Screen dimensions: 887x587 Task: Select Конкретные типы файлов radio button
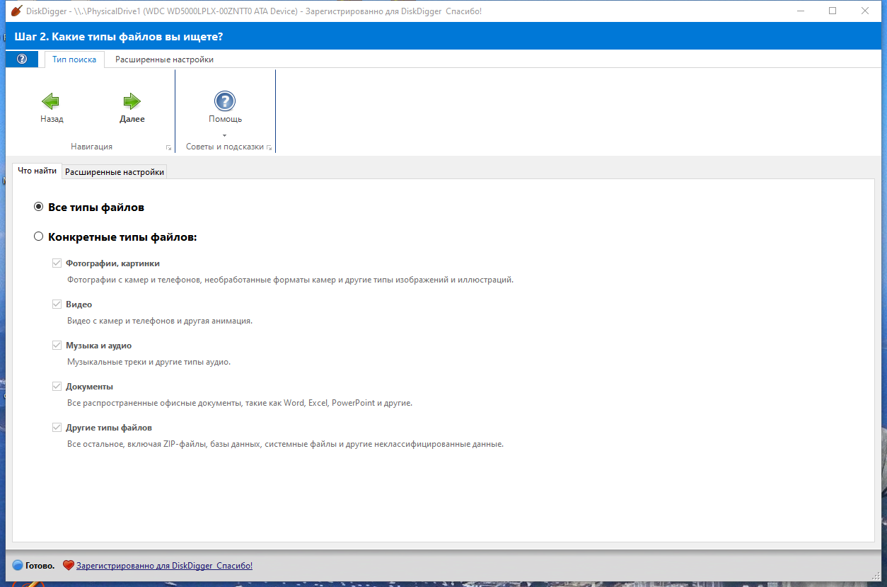click(x=39, y=236)
